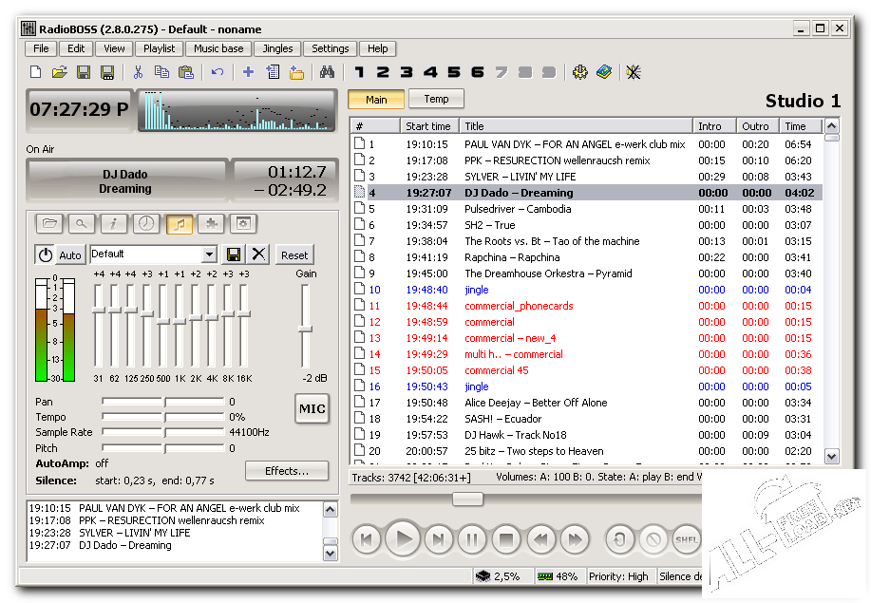This screenshot has height=603, width=871.
Task: Open the Jingles menu
Action: click(278, 48)
